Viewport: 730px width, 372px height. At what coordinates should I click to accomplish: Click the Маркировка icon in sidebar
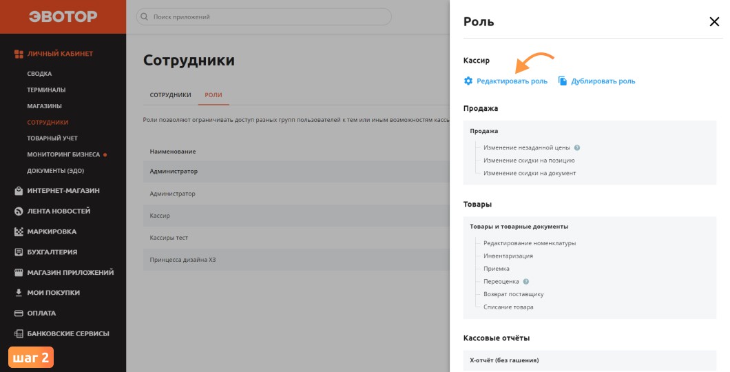(x=19, y=232)
